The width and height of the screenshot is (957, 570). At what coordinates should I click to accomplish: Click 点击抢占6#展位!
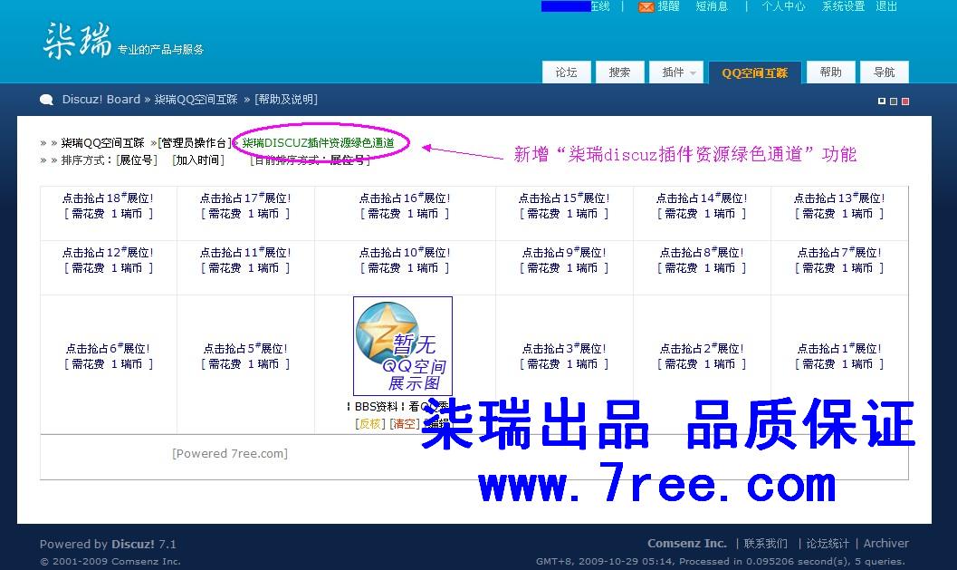click(108, 348)
